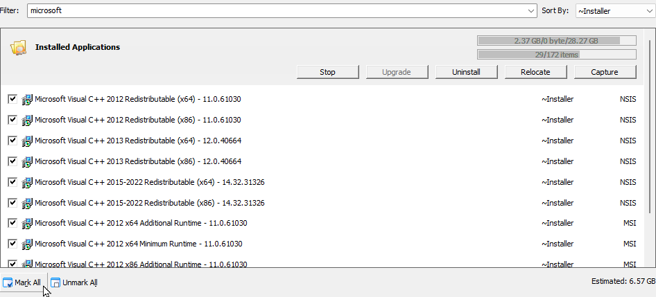The image size is (656, 297).
Task: Open the Filter dropdown arrow
Action: click(530, 11)
